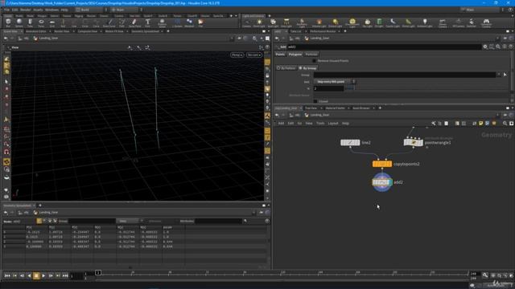Screen dimensions: 515x289
Task: Switch to the Tree View tab
Action: (x=311, y=108)
